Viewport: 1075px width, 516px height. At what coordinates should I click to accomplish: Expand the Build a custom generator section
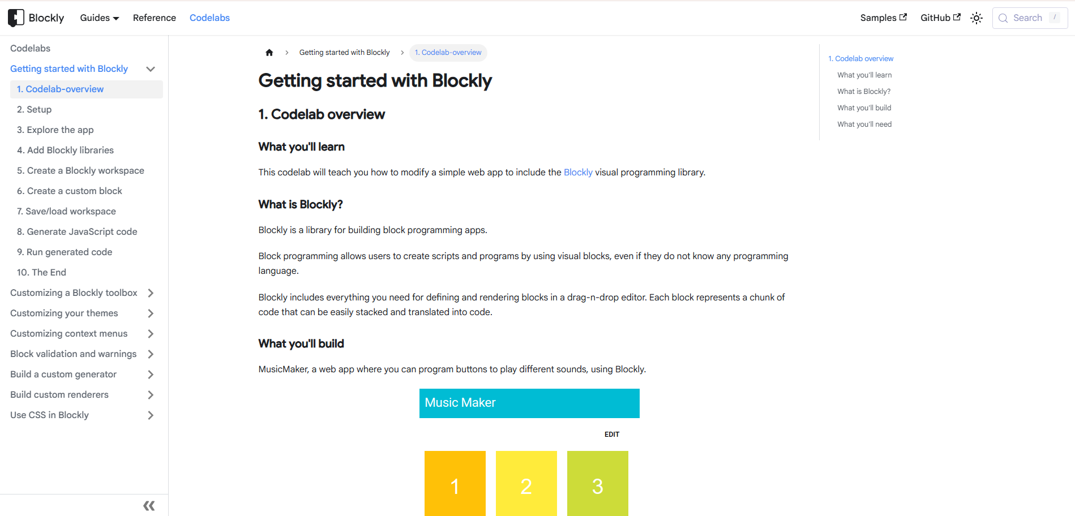[151, 375]
